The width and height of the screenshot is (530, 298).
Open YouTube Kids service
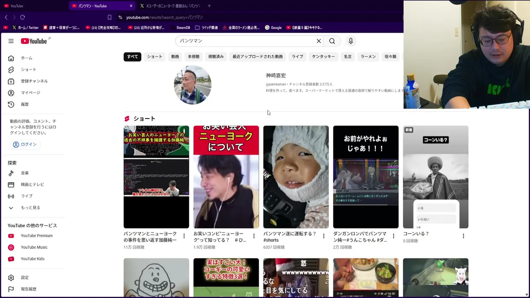32,259
